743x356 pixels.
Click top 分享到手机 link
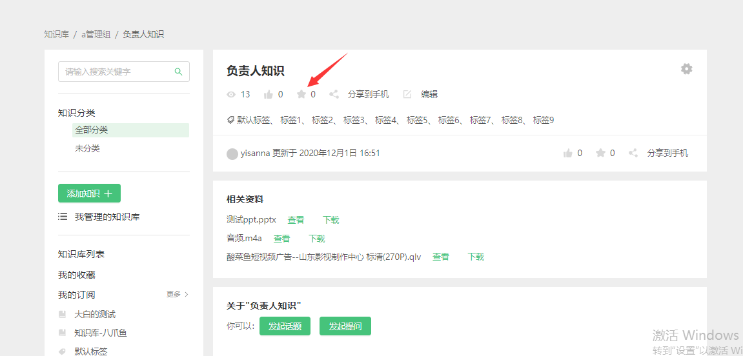tap(368, 94)
